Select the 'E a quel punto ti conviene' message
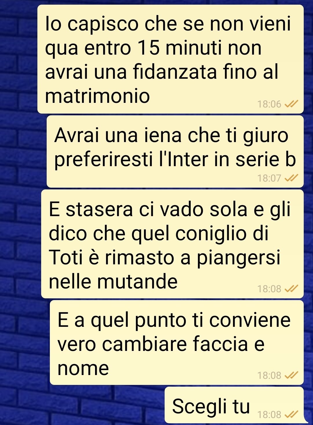The height and width of the screenshot is (425, 313). click(177, 342)
